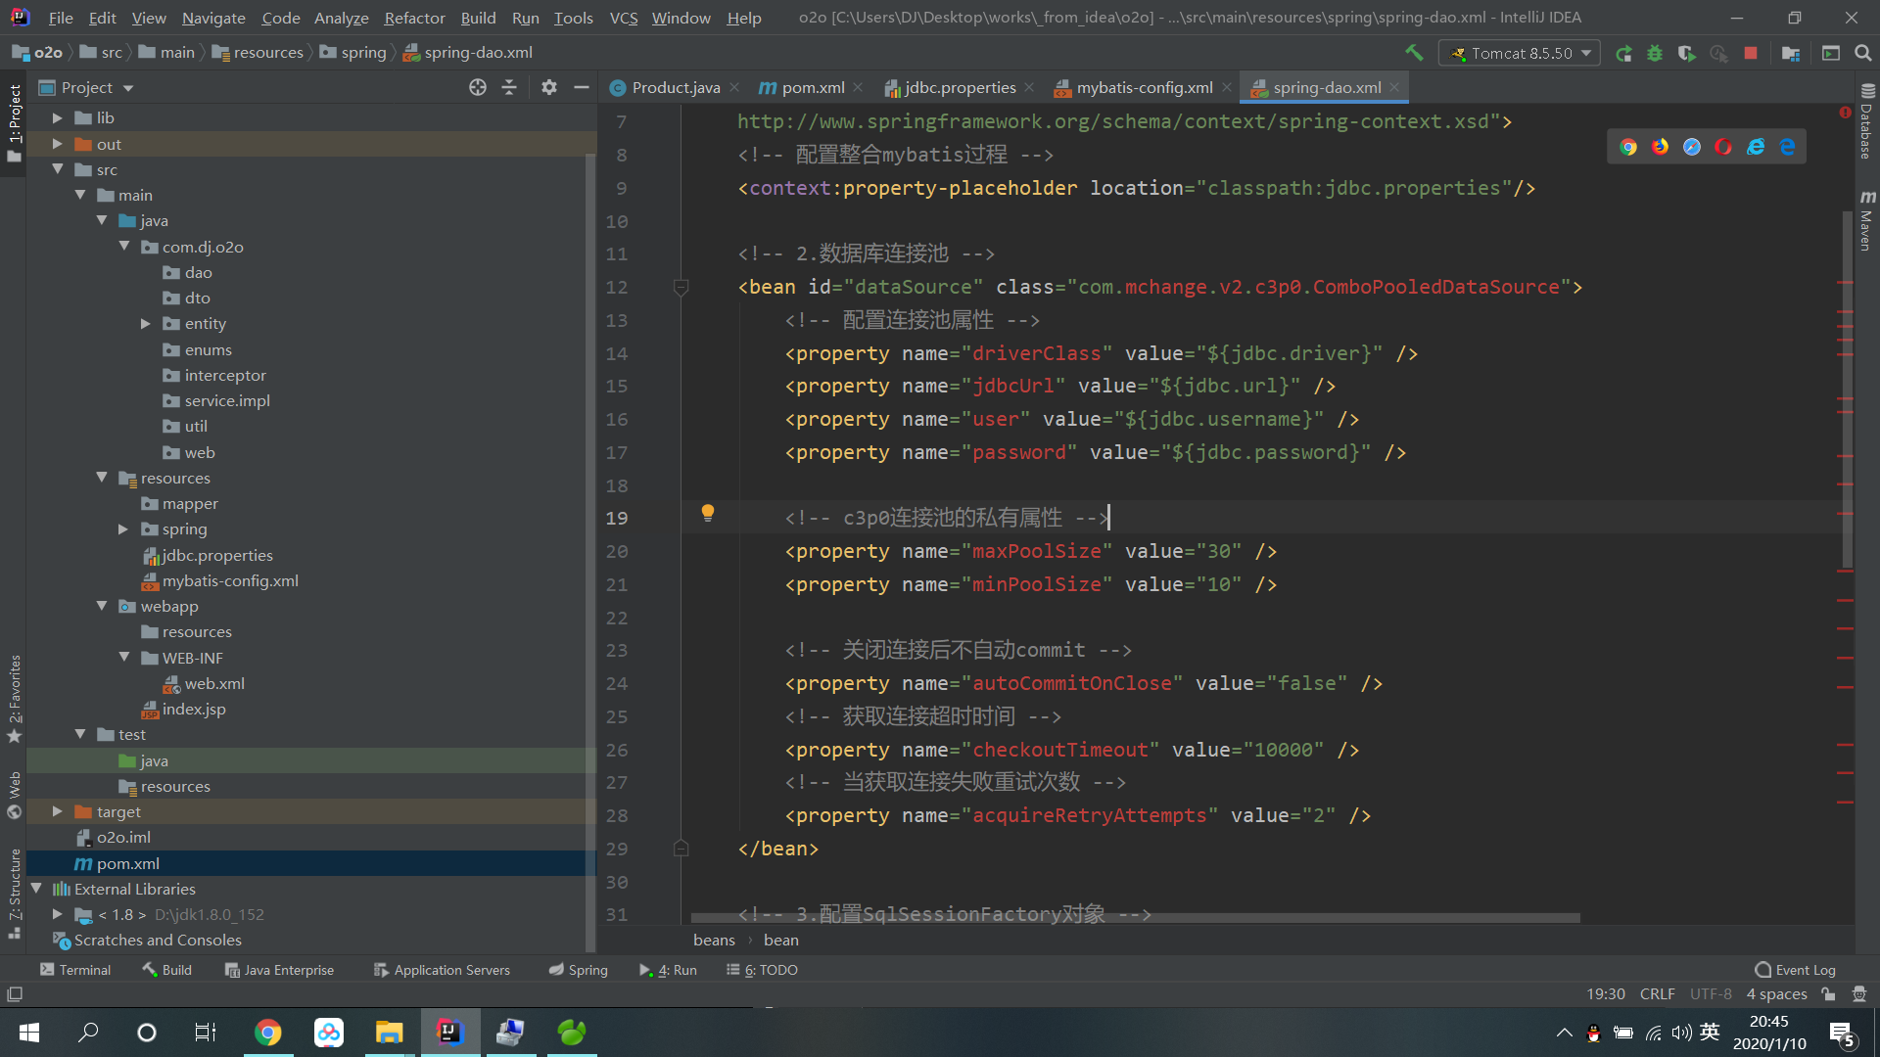The width and height of the screenshot is (1880, 1057).
Task: Click CRLF line separator in status bar
Action: (x=1657, y=994)
